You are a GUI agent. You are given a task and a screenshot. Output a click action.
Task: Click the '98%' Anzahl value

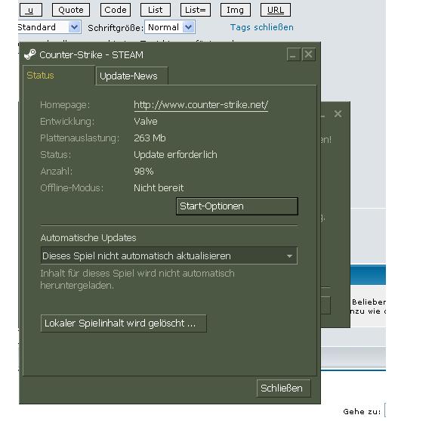[143, 172]
